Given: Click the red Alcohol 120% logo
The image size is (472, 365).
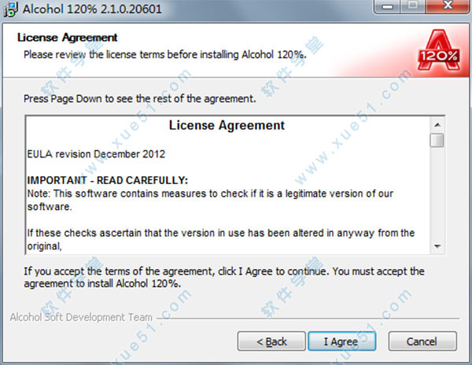Looking at the screenshot, I should click(439, 50).
